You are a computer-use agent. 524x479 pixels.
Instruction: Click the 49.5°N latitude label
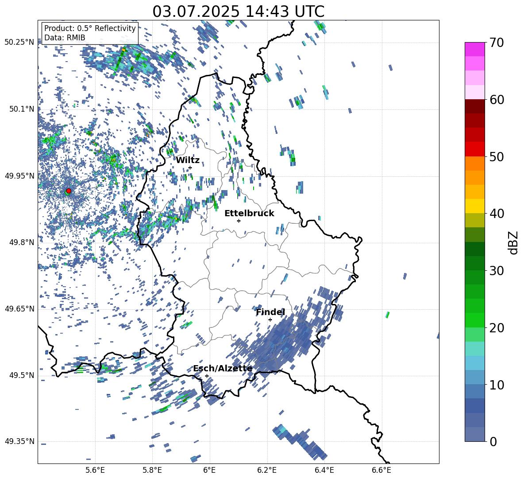(x=22, y=375)
